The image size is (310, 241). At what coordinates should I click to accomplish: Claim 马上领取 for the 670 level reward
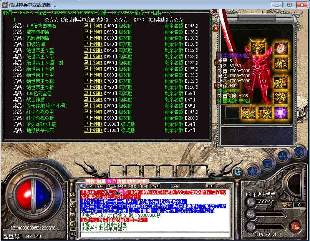click(93, 69)
